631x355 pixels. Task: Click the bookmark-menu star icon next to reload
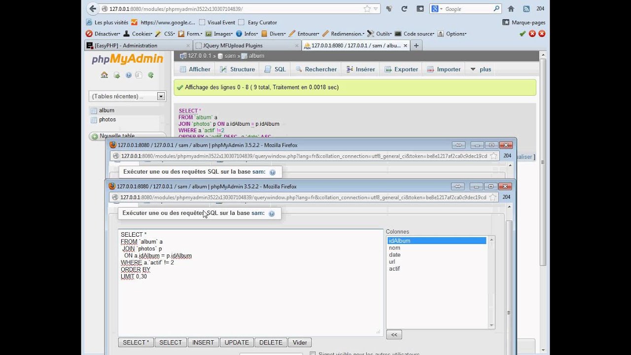point(420,9)
